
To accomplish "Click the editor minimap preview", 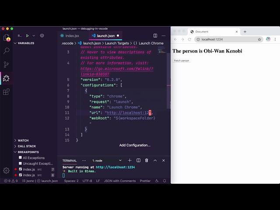I will tap(162, 50).
